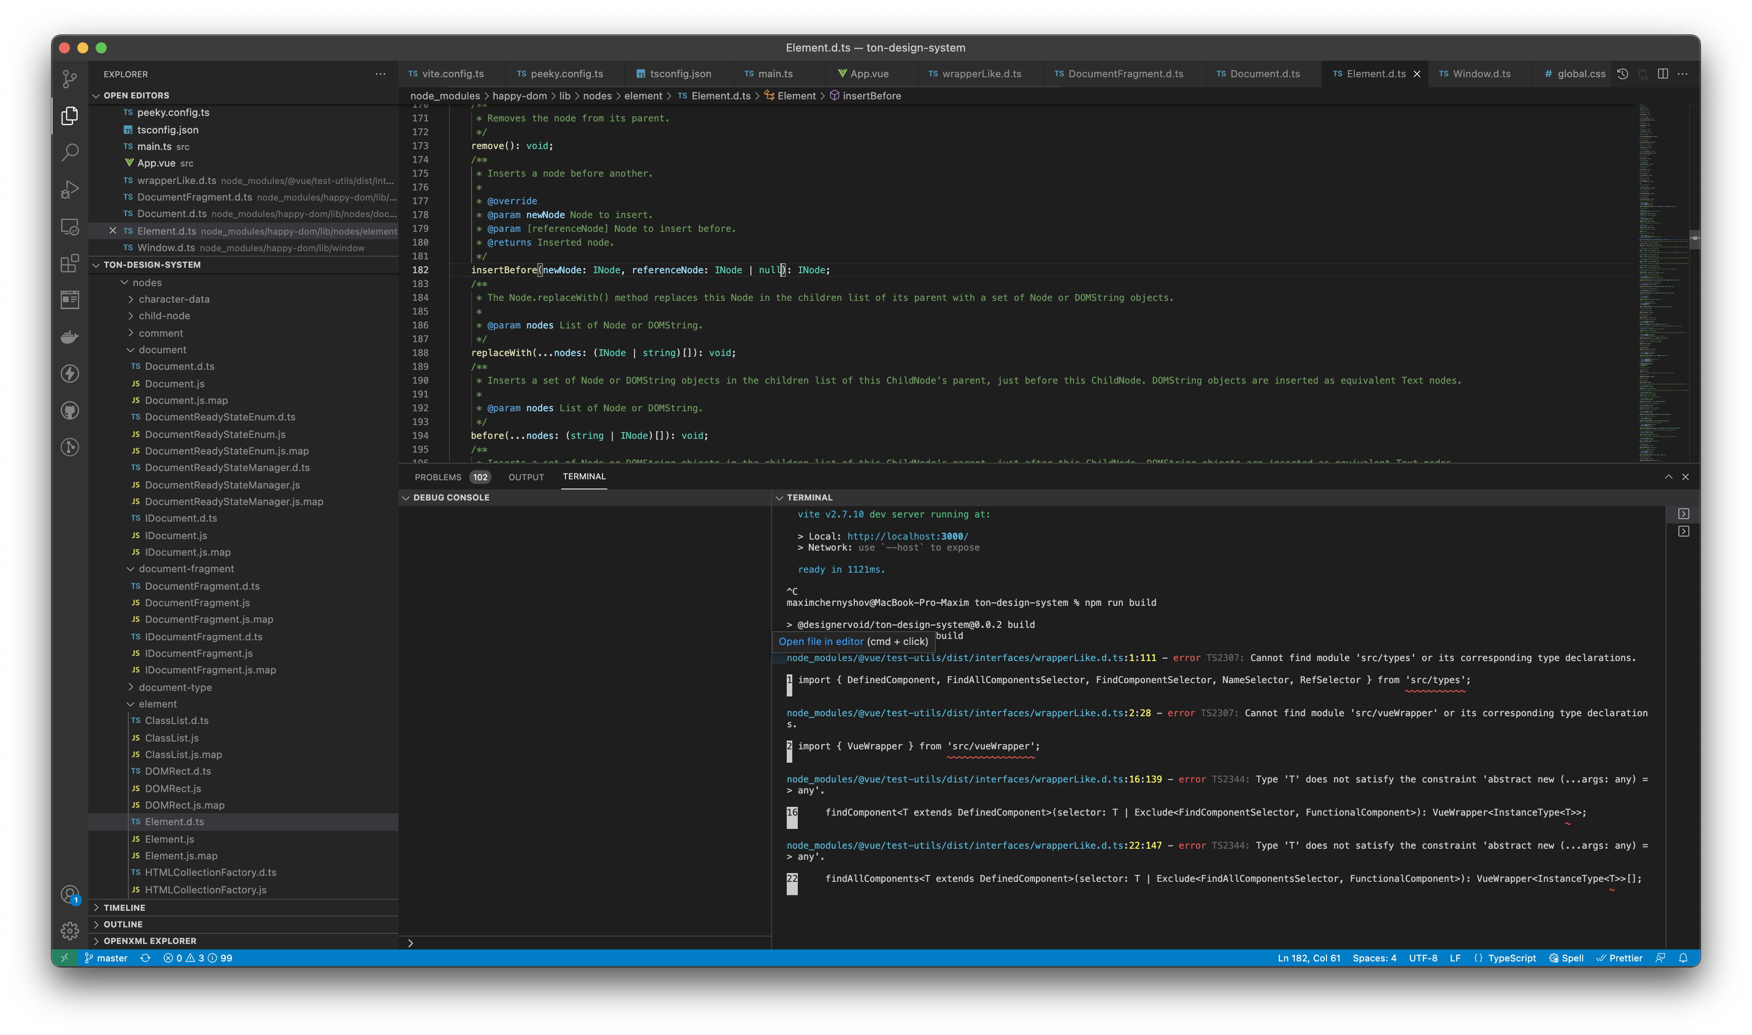Maximize the panel with the chevron toggle
This screenshot has height=1035, width=1752.
1668,477
